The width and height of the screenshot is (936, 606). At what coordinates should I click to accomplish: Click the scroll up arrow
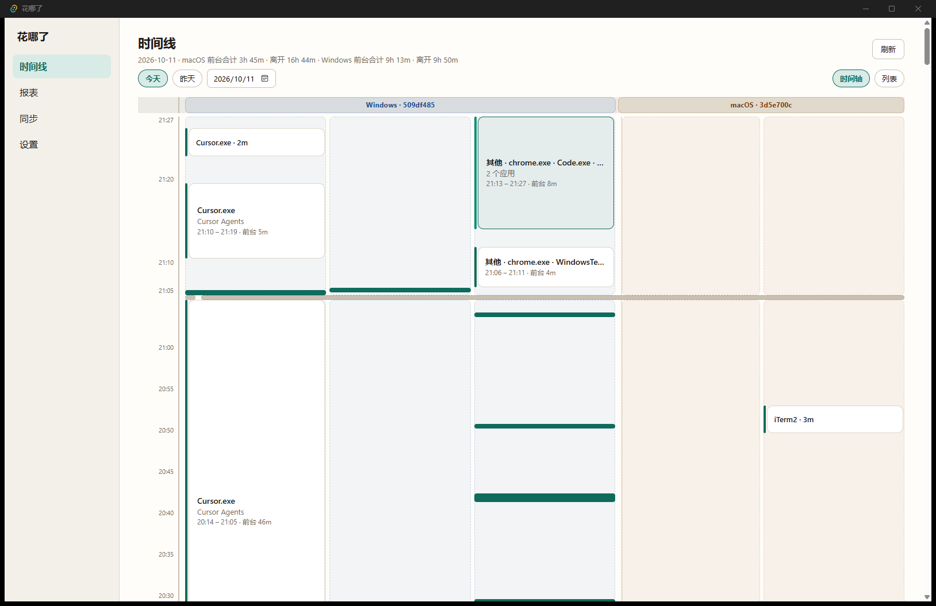[x=927, y=22]
